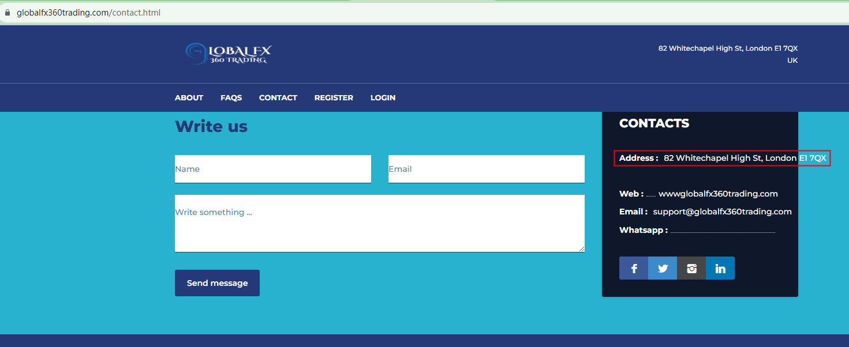Open the ABOUT menu item

[x=189, y=98]
